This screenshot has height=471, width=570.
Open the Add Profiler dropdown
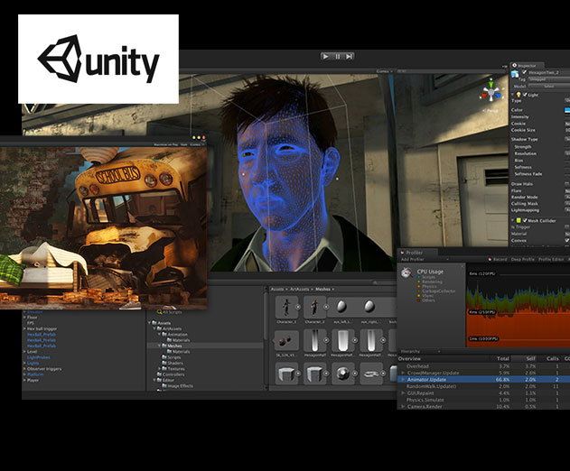425,259
